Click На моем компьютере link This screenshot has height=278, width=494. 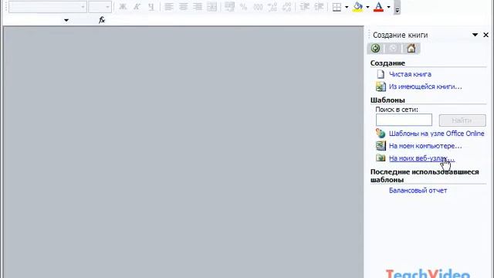[x=425, y=146]
